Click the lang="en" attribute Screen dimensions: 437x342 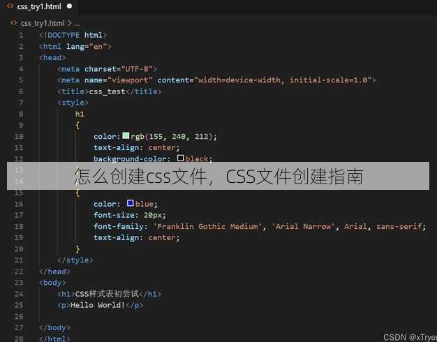coord(87,47)
